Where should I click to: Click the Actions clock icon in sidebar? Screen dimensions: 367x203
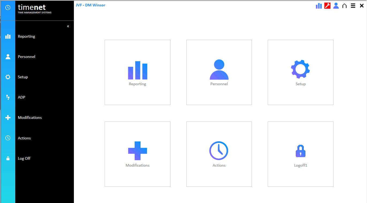[x=8, y=138]
